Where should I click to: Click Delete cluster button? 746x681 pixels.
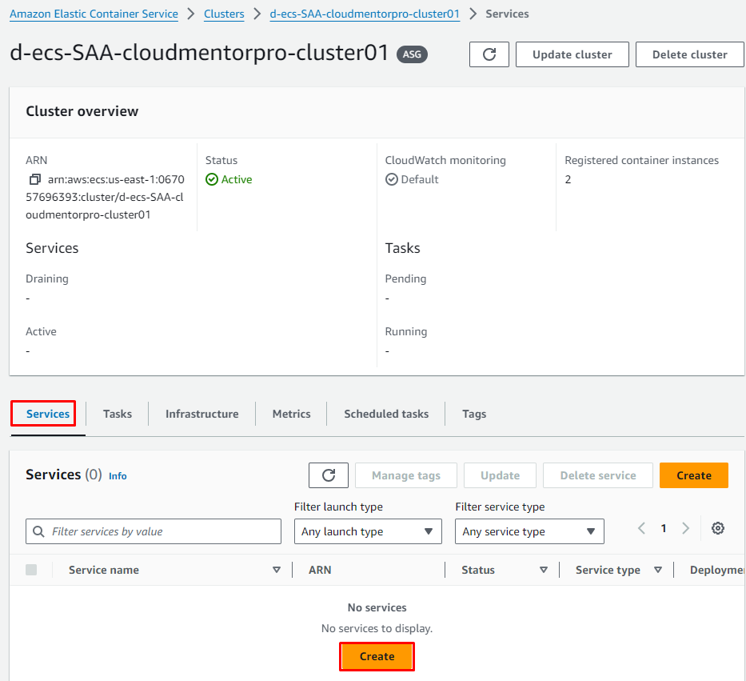coord(690,54)
